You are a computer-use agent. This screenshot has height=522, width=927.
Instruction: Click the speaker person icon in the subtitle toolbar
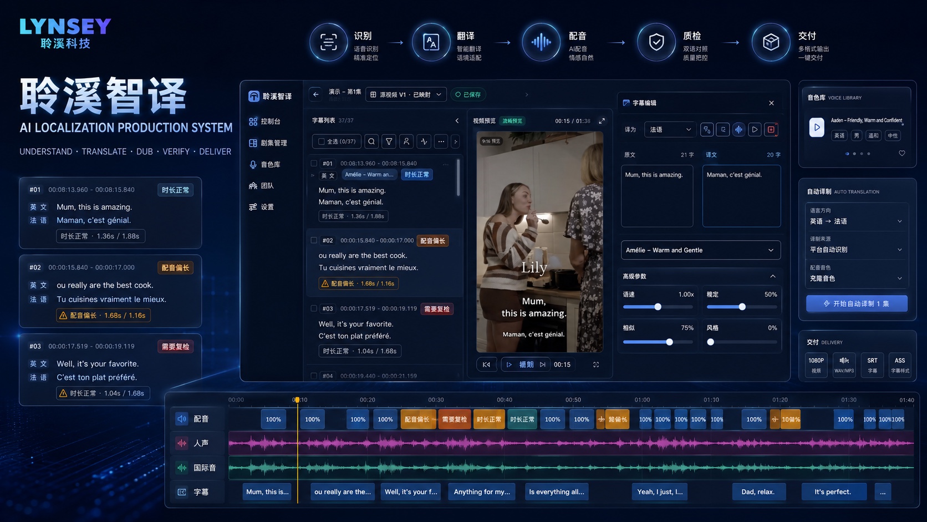[x=406, y=141]
